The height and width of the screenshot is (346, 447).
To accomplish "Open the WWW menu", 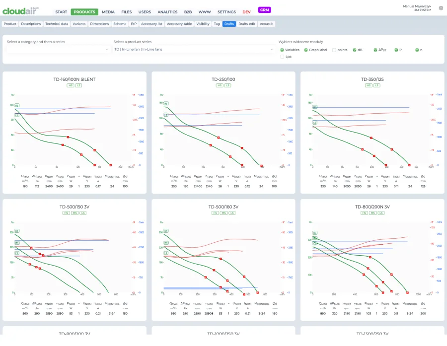I will click(205, 12).
